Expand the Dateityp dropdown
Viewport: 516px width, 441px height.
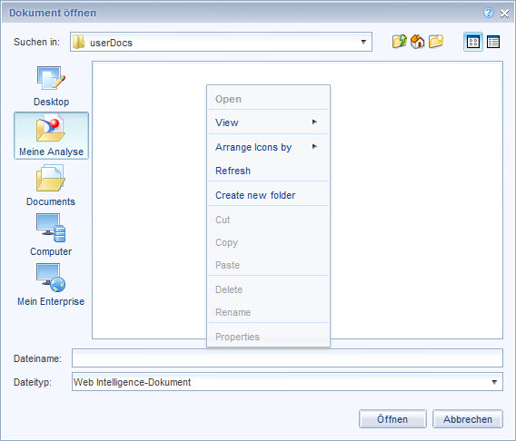494,382
